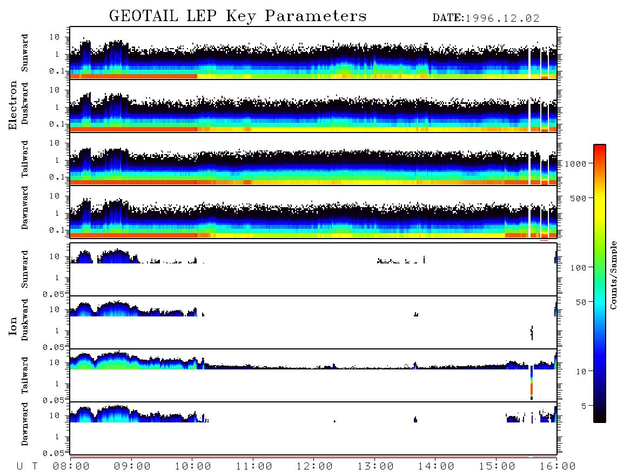Click the colorbar tick value 10
This screenshot has width=617, height=476.
581,372
